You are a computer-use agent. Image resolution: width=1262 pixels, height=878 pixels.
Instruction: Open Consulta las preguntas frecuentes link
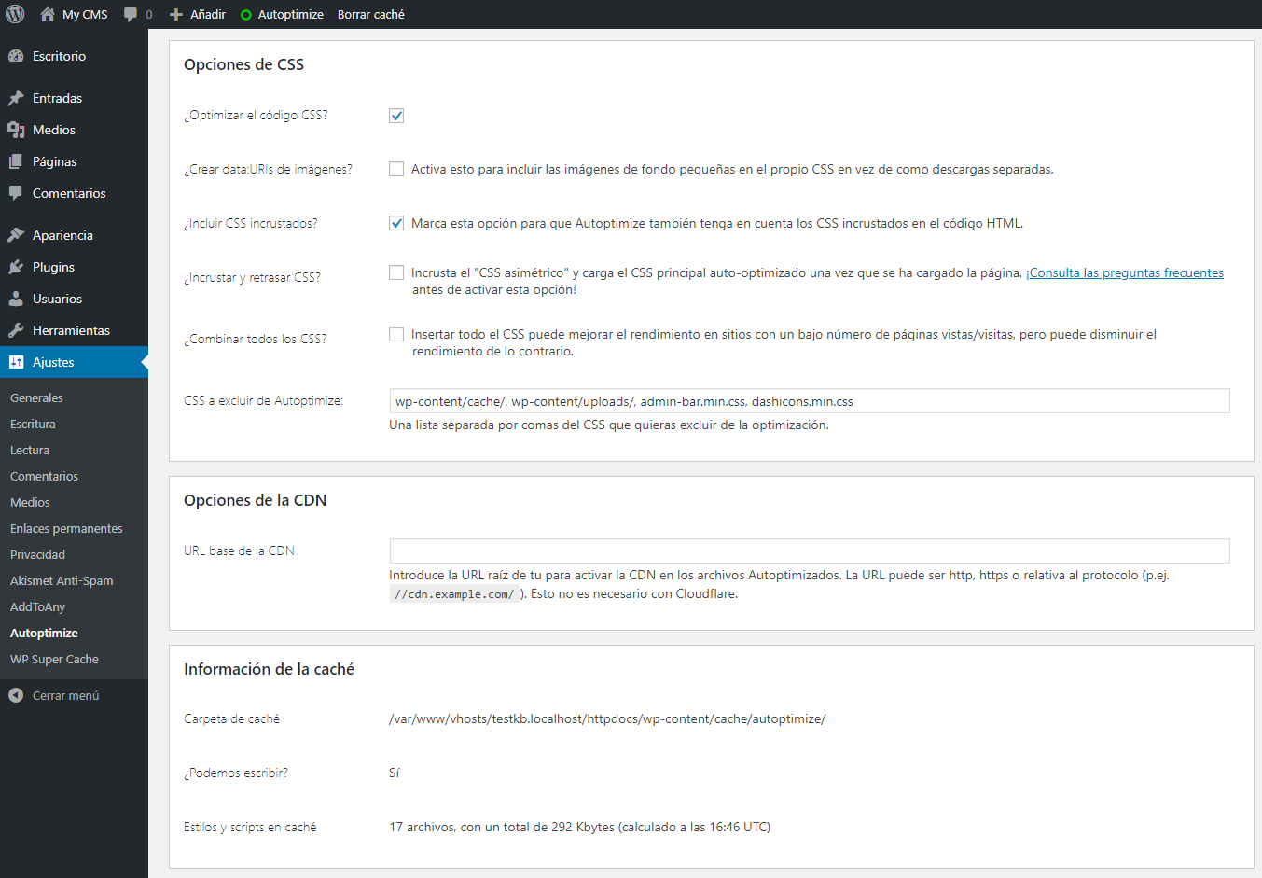(x=1125, y=272)
